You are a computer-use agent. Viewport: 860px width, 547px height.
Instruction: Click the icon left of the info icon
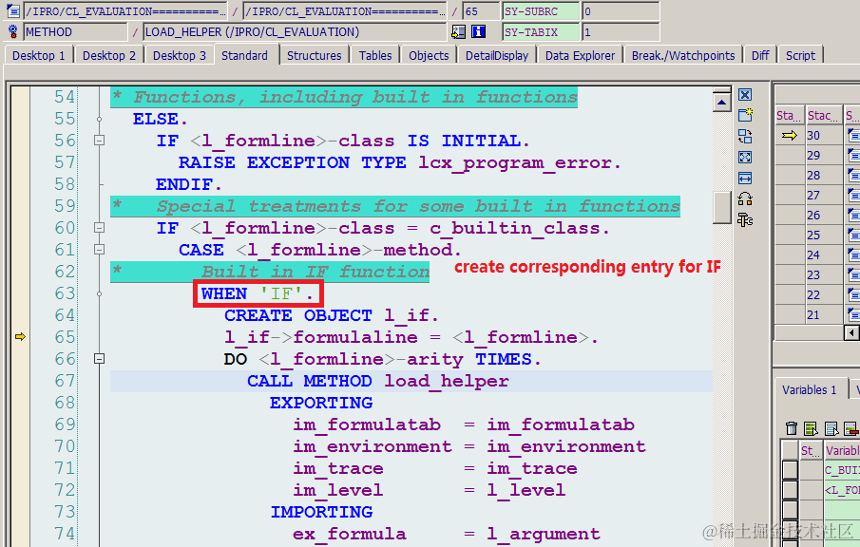coord(459,31)
